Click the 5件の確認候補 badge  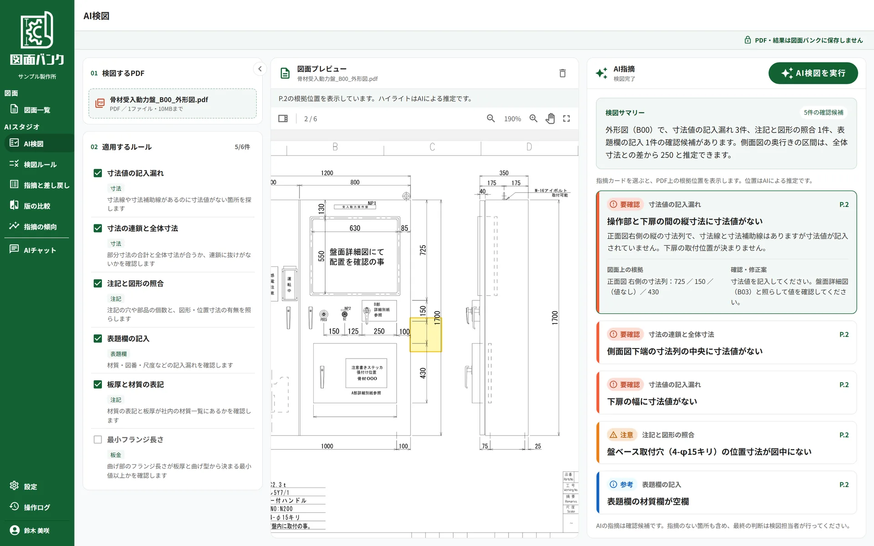(x=823, y=112)
